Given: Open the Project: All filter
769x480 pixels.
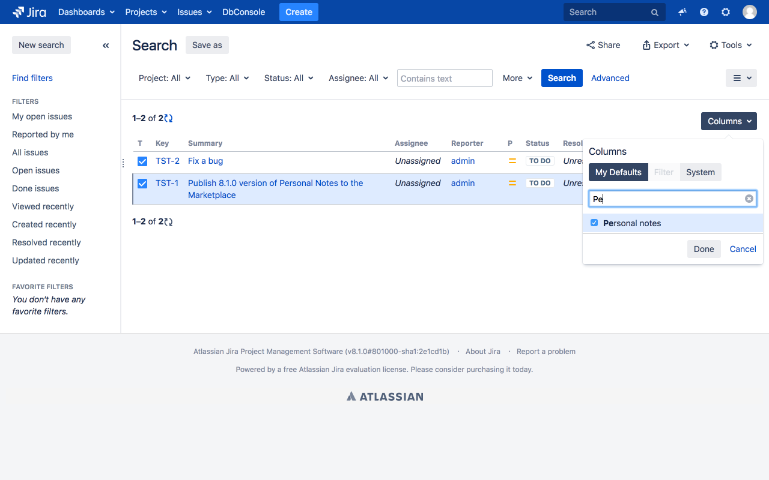Looking at the screenshot, I should click(165, 78).
